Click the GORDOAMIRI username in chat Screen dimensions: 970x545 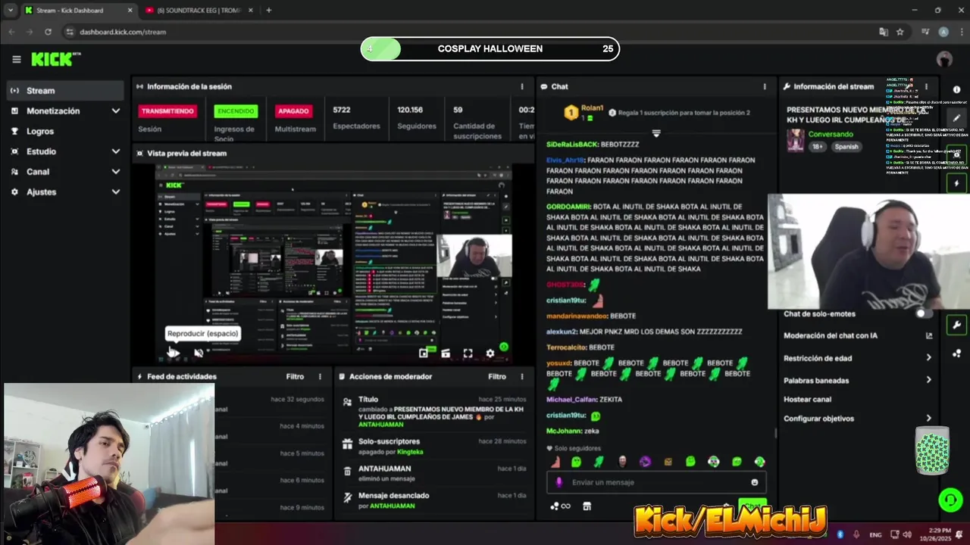coord(568,207)
